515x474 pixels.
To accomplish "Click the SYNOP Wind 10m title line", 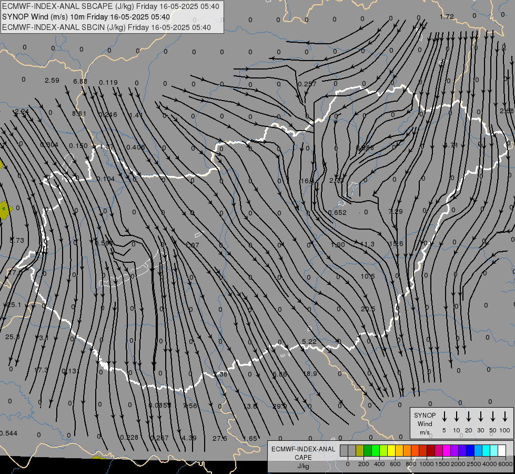I will point(86,17).
